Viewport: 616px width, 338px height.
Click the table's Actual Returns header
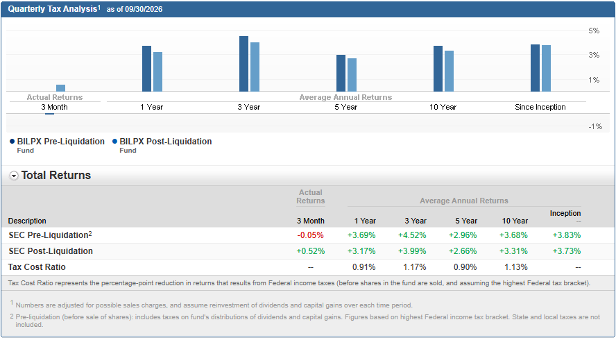(x=311, y=196)
